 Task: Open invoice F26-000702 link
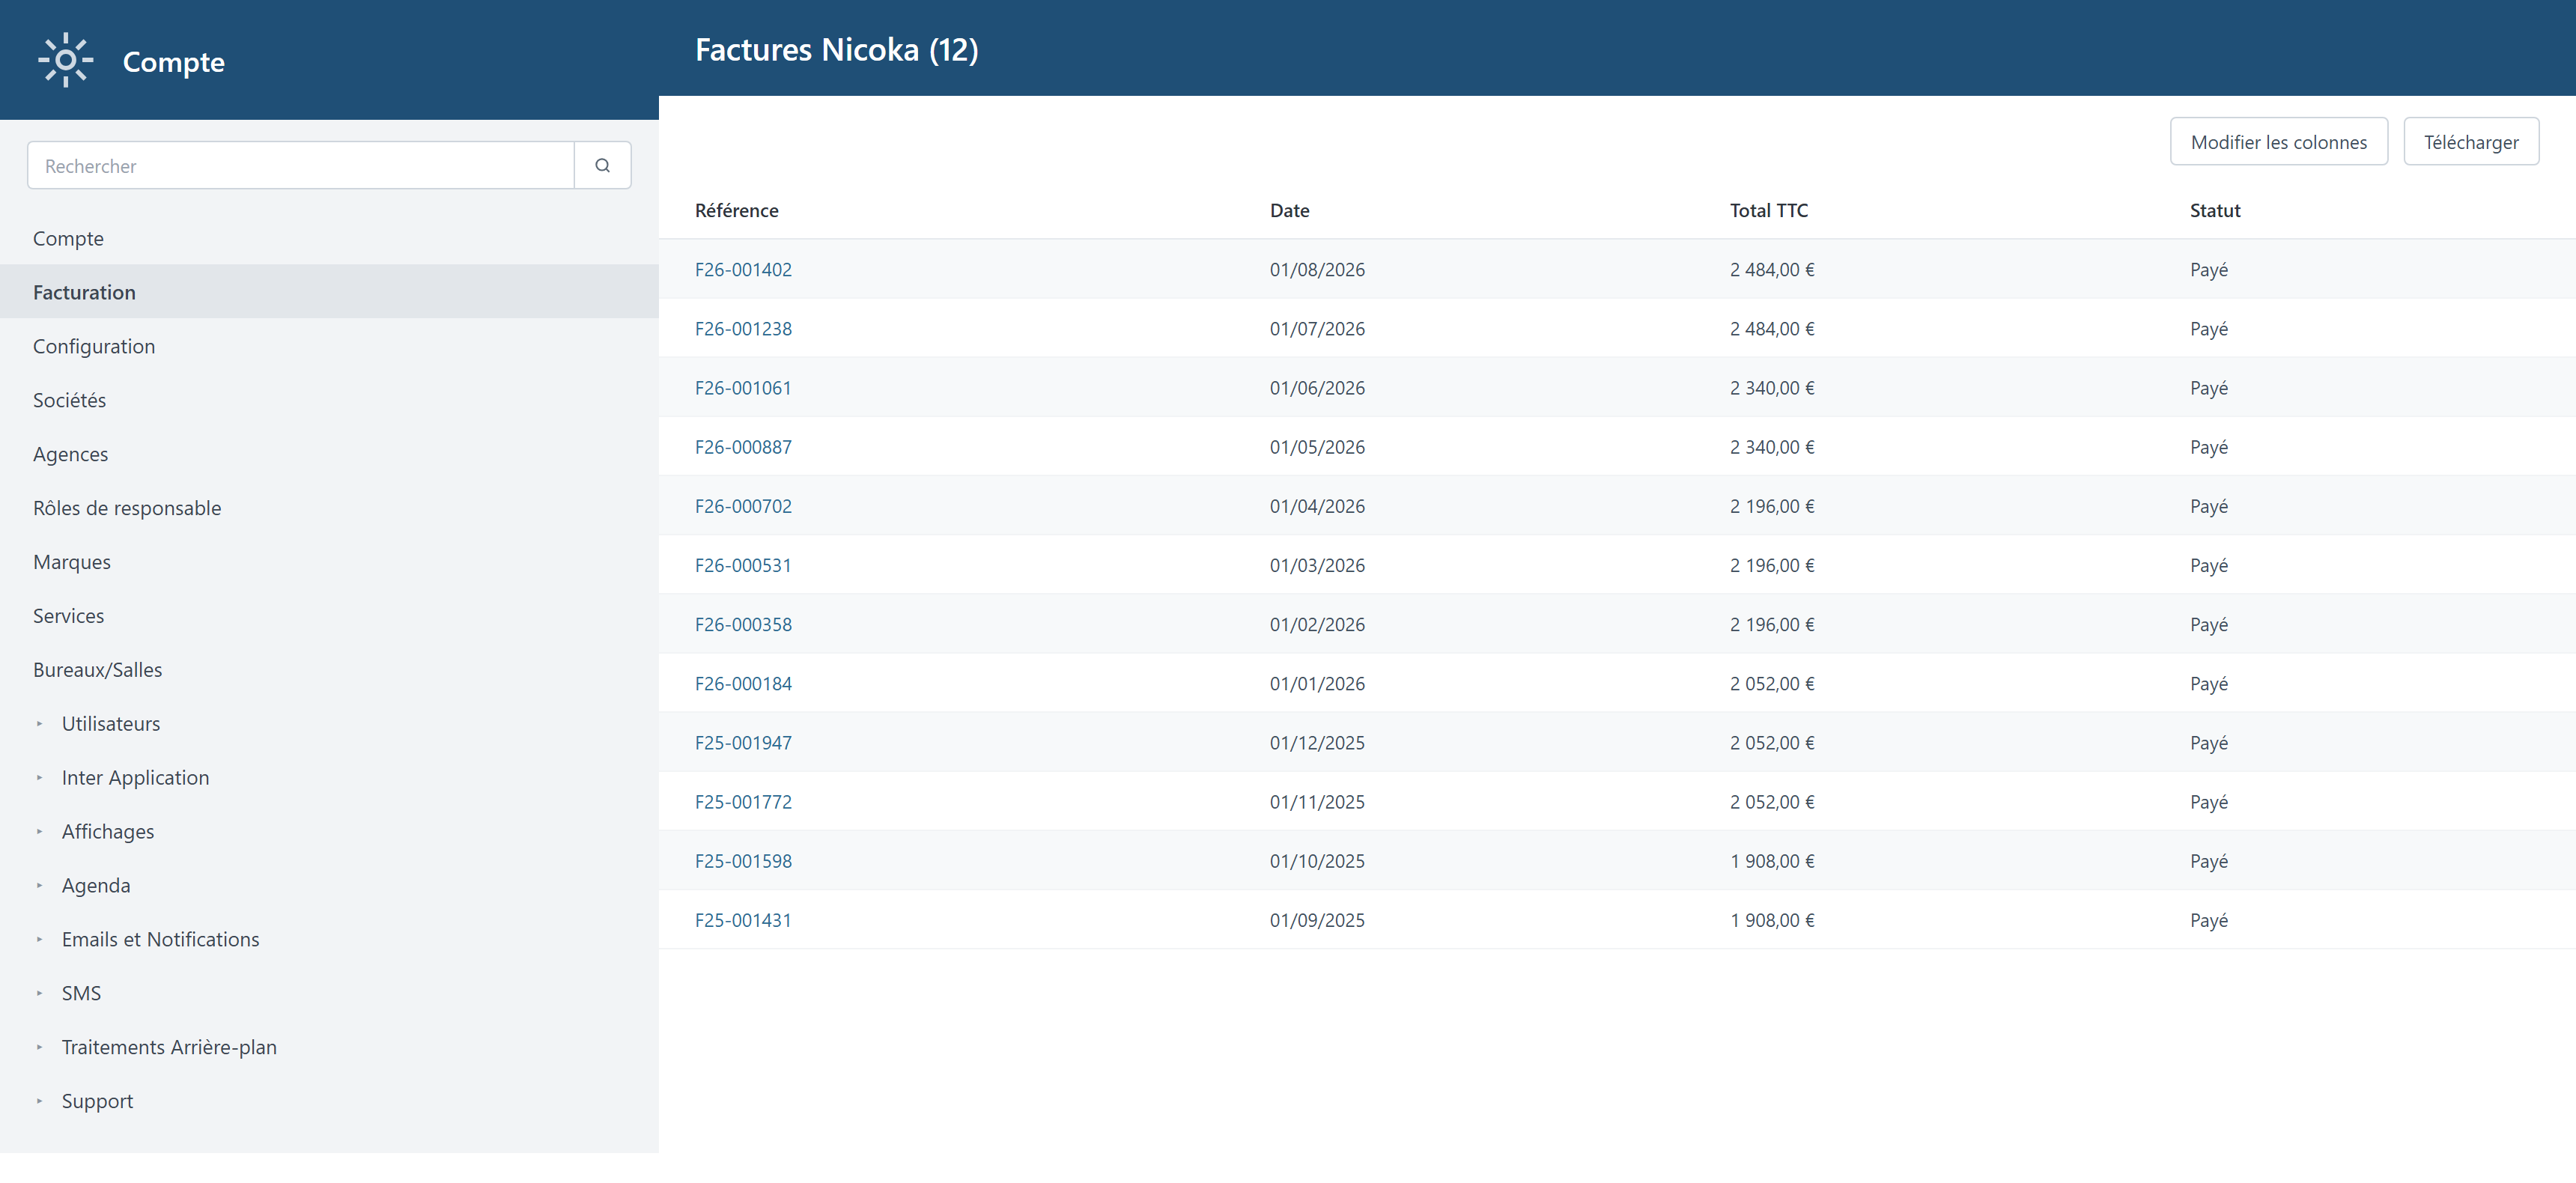(743, 507)
